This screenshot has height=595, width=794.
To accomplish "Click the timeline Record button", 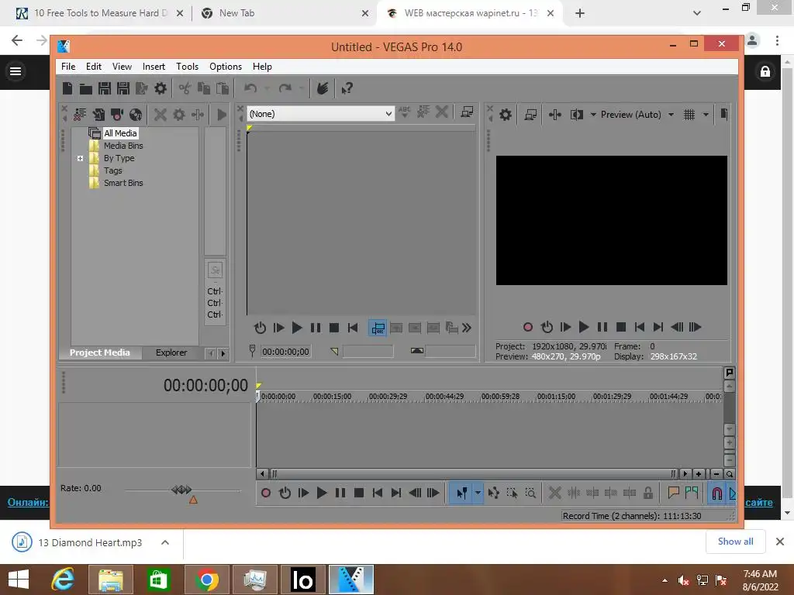I will coord(265,493).
